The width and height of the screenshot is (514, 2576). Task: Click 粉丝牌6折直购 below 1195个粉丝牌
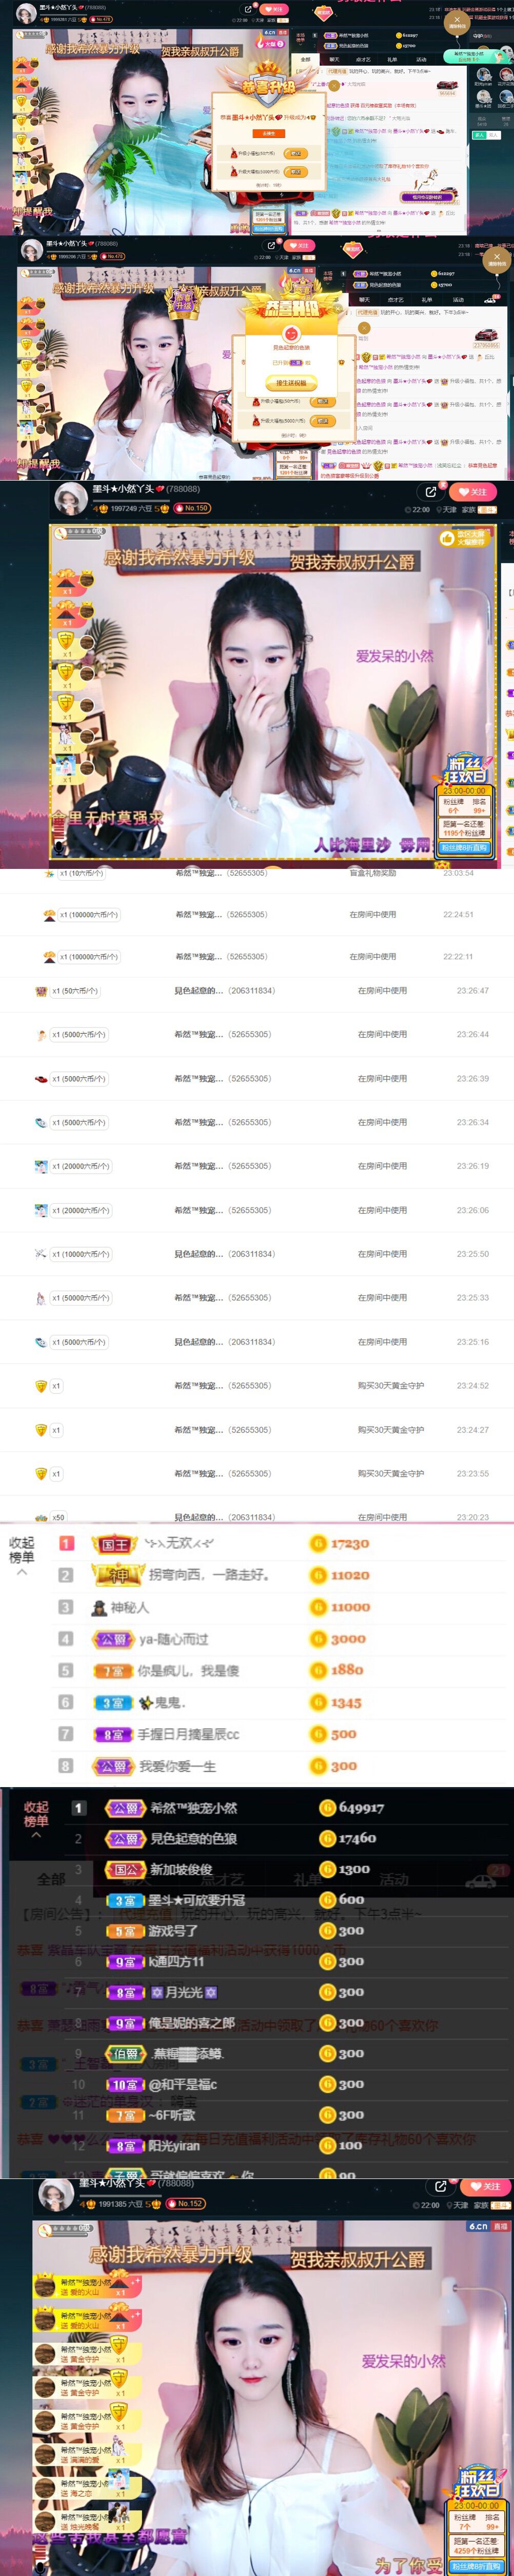click(x=465, y=848)
